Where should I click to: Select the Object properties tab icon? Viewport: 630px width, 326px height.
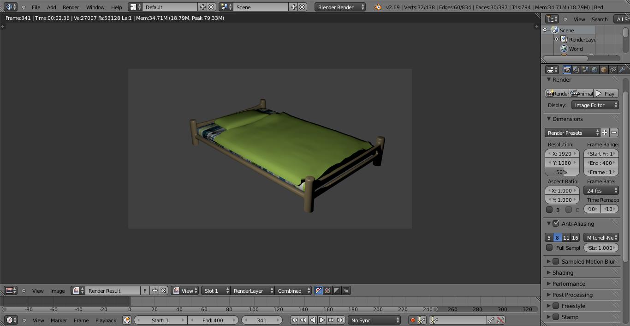click(x=604, y=70)
